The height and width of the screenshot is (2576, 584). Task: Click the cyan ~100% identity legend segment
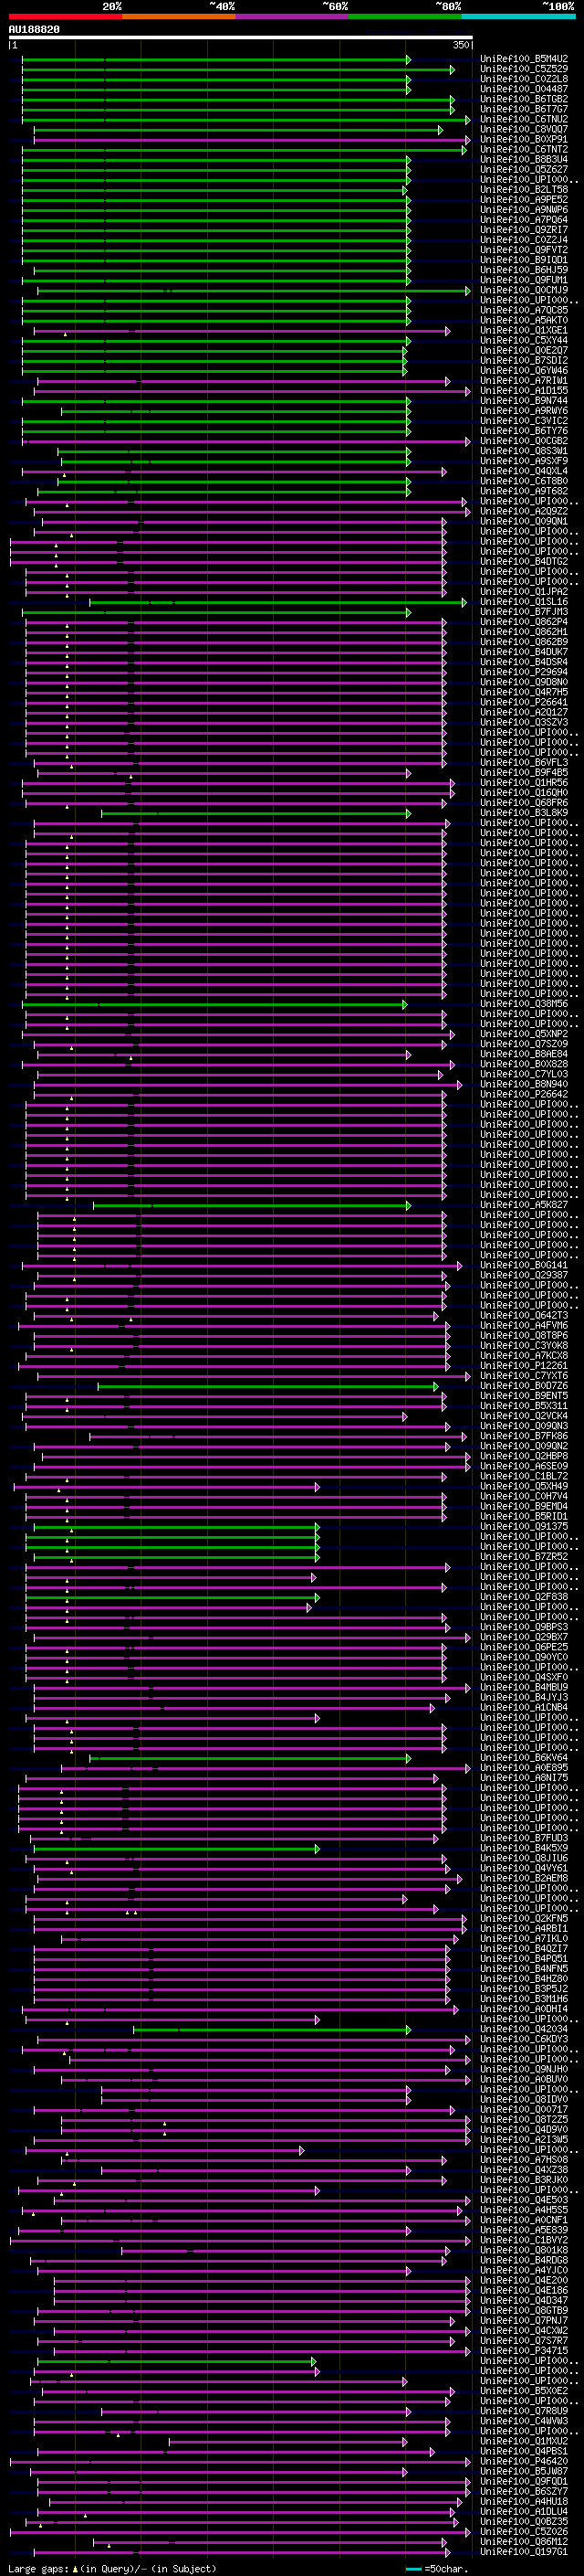(519, 16)
